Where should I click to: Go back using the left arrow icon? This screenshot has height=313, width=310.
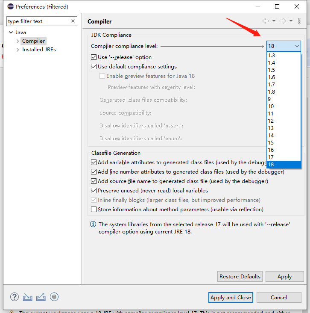(266, 21)
